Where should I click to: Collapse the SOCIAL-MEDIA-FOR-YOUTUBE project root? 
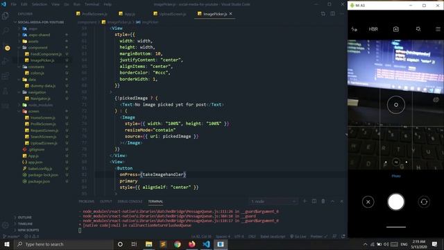tap(41, 22)
